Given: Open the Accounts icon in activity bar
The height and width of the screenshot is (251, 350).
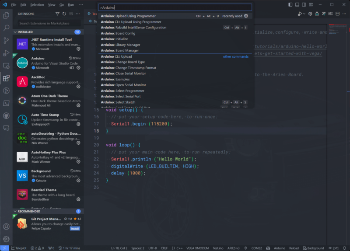Looking at the screenshot, I should pos(6,227).
